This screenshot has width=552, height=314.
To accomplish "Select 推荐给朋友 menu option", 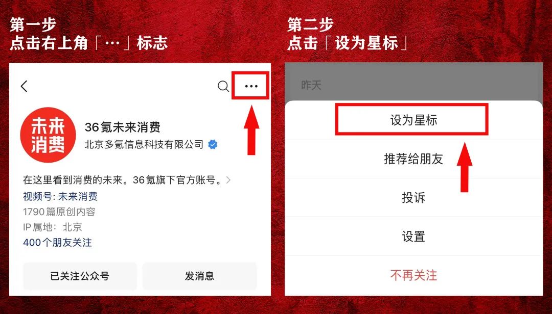I will pos(413,159).
